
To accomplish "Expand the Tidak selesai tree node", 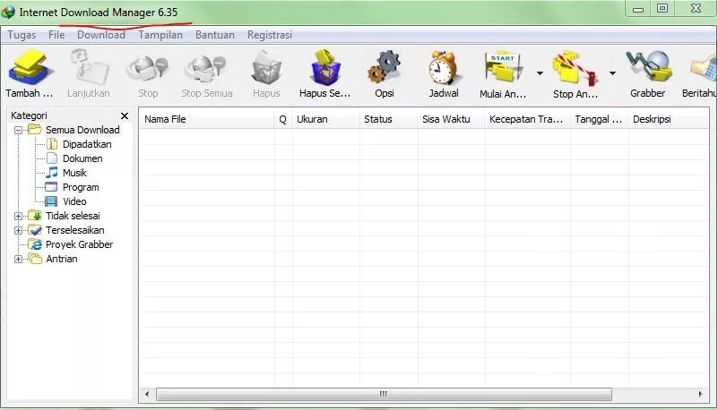I will (x=18, y=217).
